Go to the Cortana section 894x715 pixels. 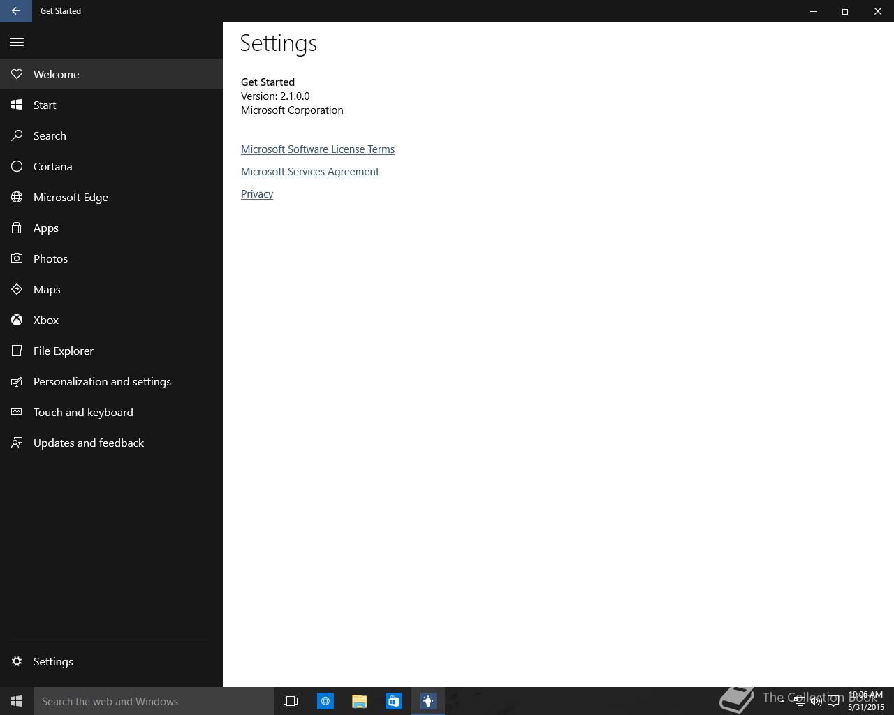[x=112, y=166]
